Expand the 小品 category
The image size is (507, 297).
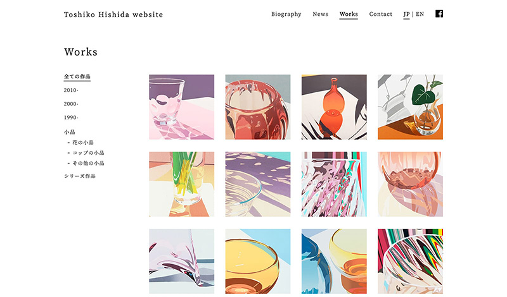70,132
